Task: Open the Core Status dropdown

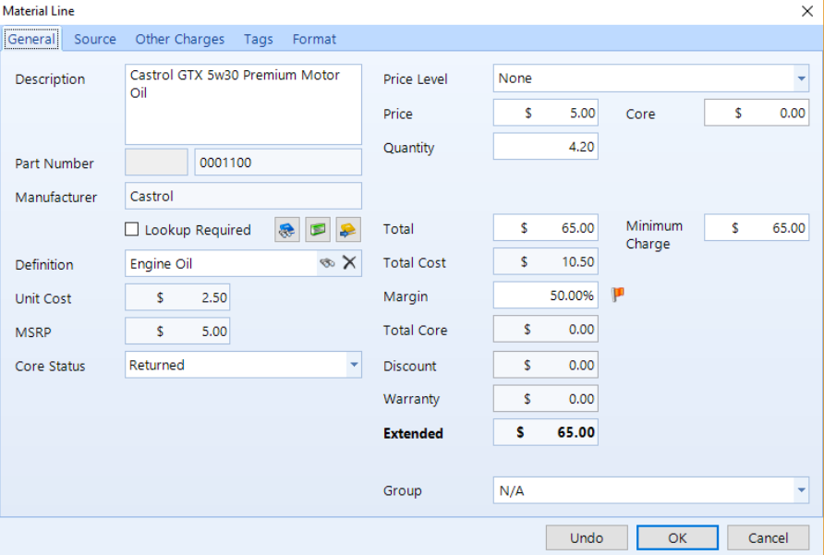Action: (353, 366)
